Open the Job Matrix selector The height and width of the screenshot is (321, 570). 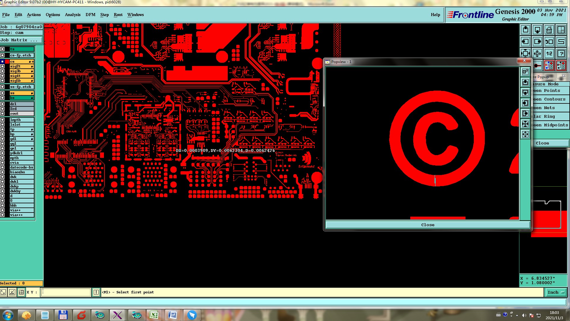(21, 40)
